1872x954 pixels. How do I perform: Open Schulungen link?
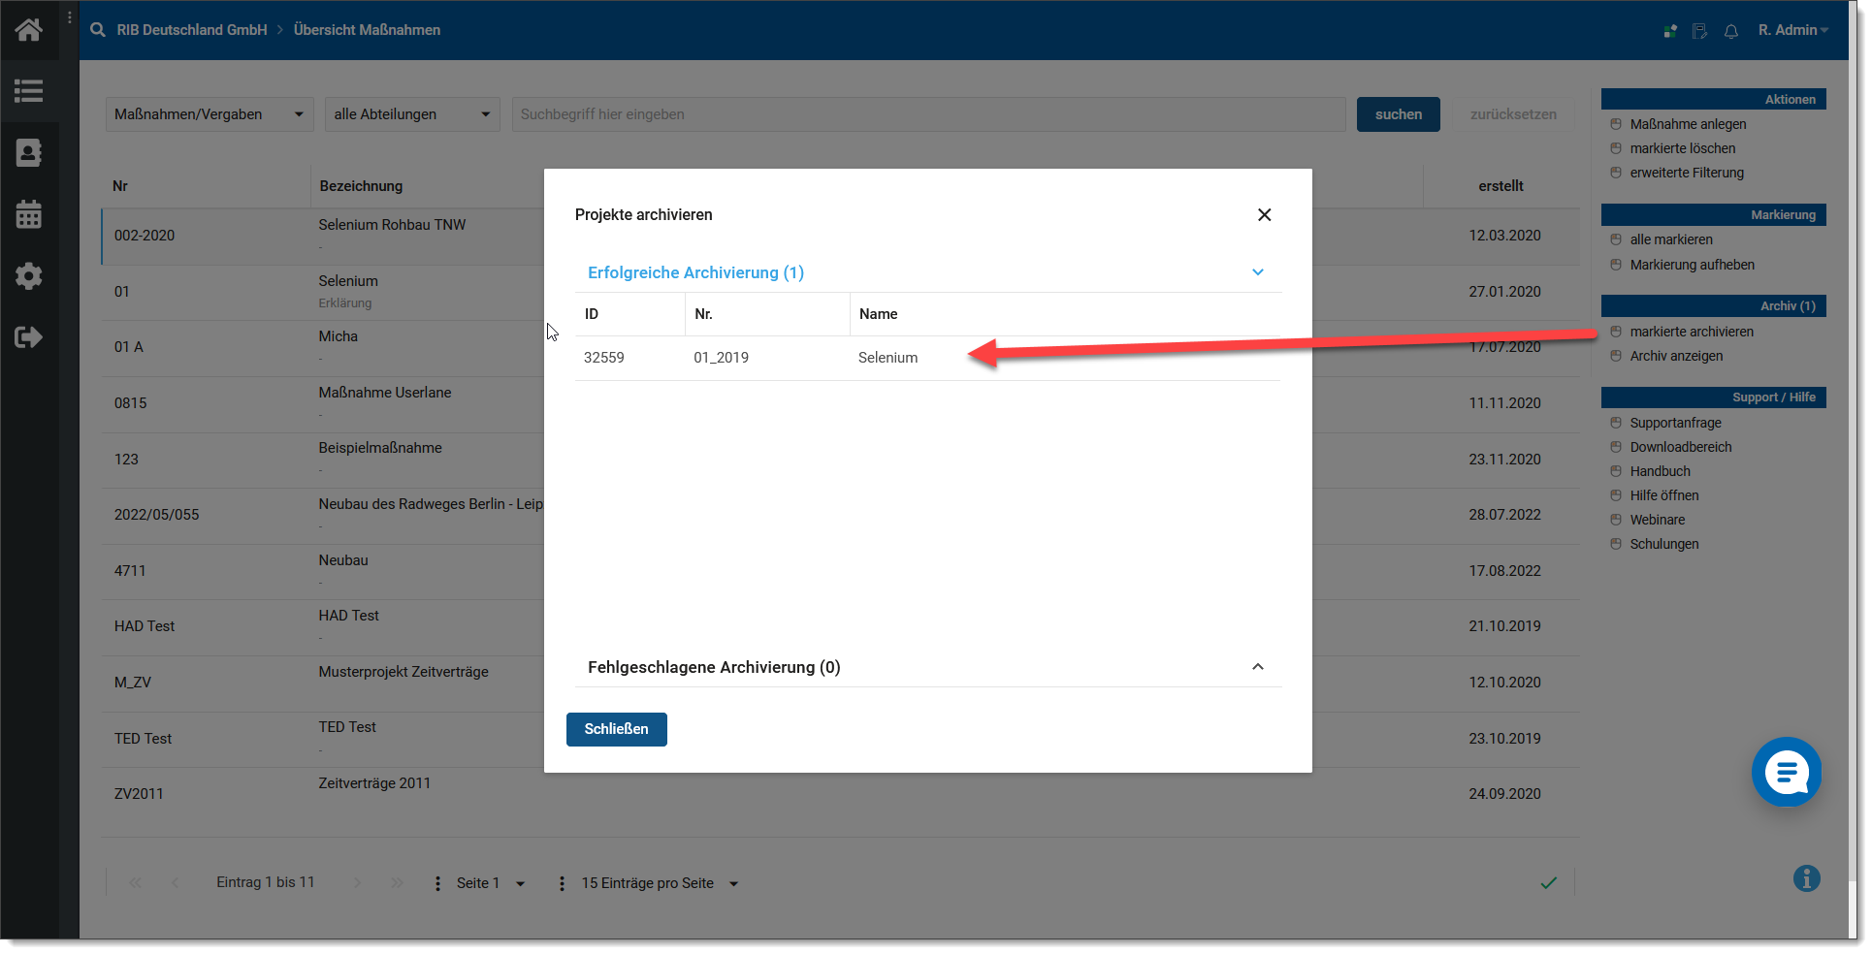(x=1664, y=544)
